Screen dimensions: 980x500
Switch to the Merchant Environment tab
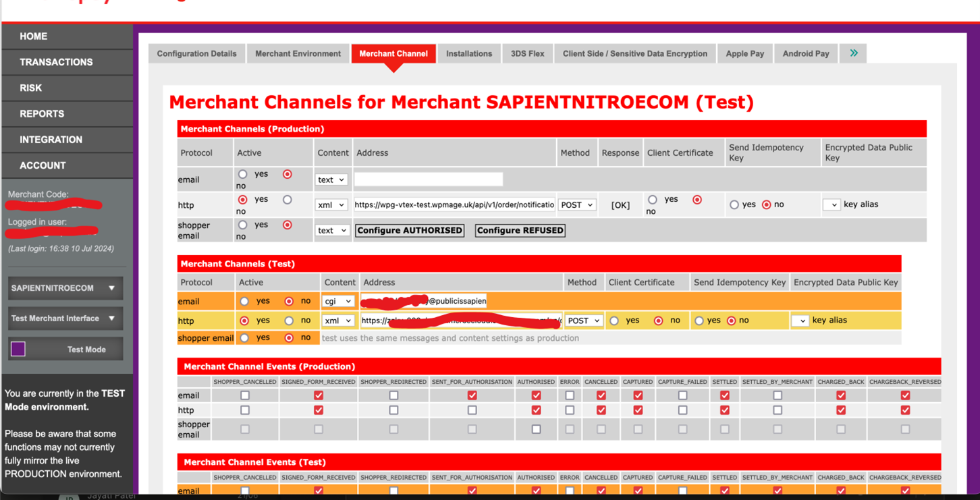[x=298, y=54]
